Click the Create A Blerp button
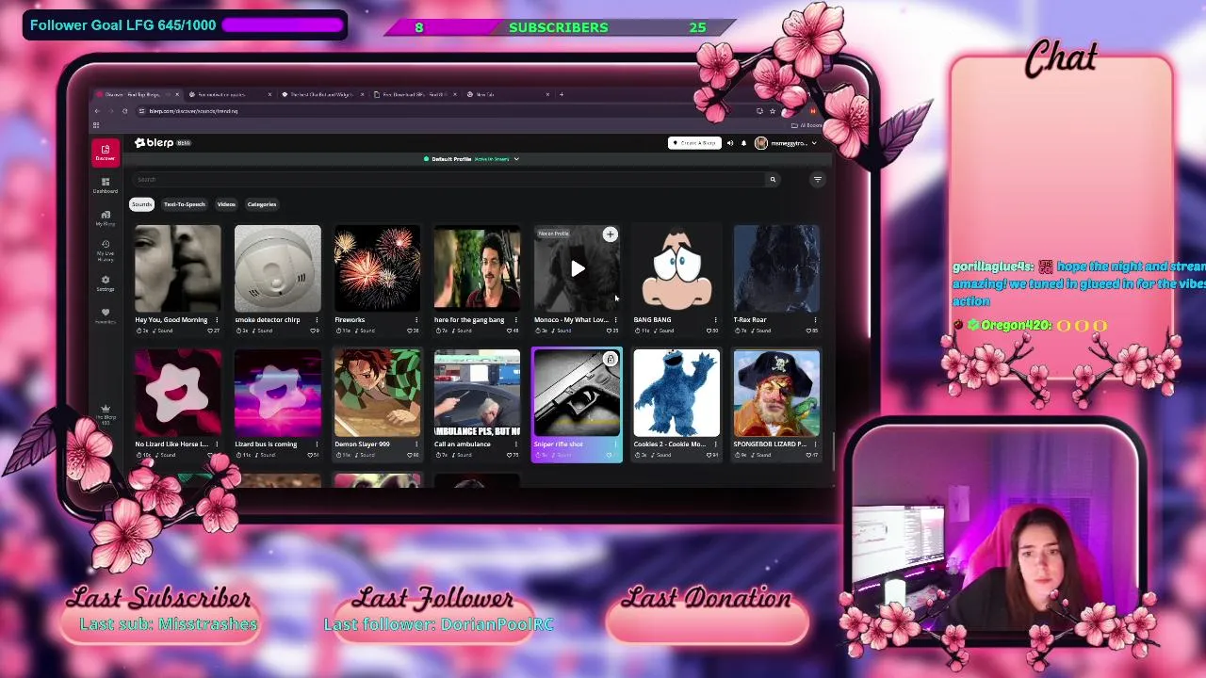The height and width of the screenshot is (678, 1206). 695,143
